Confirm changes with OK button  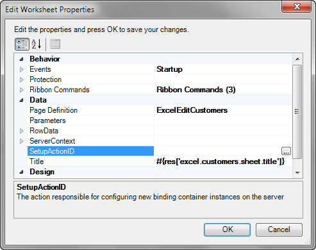227,229
